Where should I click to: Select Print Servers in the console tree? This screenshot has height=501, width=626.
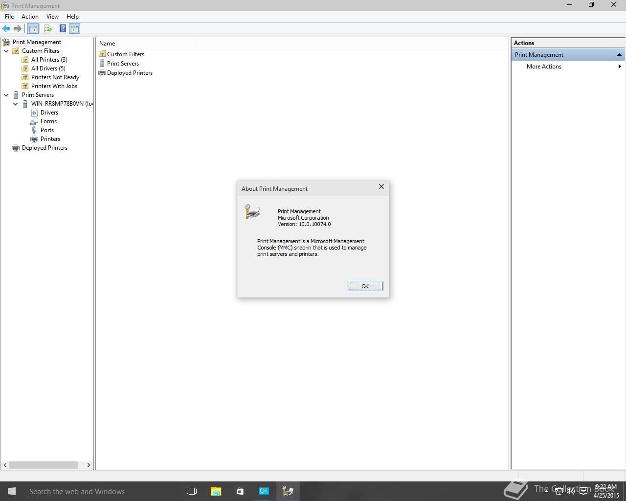point(38,95)
